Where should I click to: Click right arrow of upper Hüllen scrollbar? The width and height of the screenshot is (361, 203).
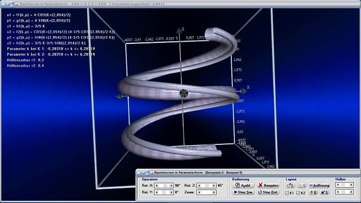(x=351, y=185)
